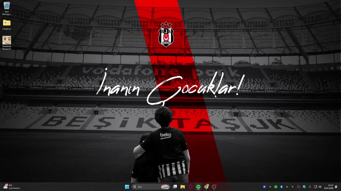Open File Explorer from the taskbar
This screenshot has width=341, height=191.
point(182,187)
